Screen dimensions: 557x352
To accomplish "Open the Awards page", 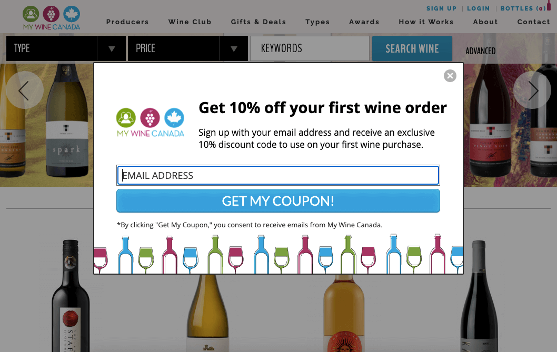I will pos(364,22).
